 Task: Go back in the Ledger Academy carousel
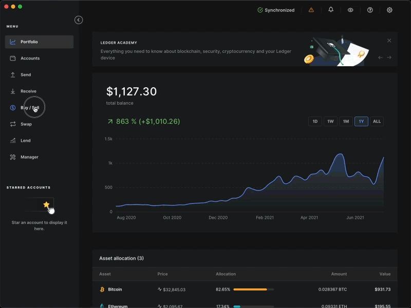[x=379, y=57]
